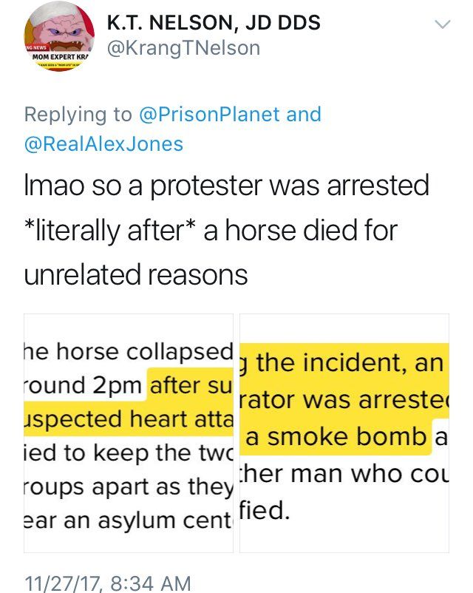Click the @KrangTNelson handle
Image resolution: width=473 pixels, height=593 pixels.
[x=184, y=49]
